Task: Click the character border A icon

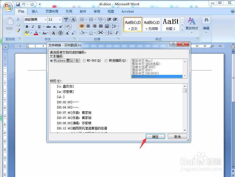Action: [73, 19]
